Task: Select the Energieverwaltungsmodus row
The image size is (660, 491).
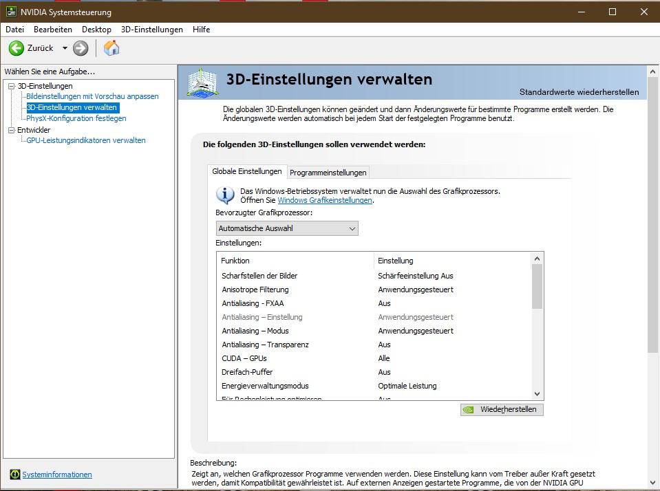Action: tap(374, 386)
